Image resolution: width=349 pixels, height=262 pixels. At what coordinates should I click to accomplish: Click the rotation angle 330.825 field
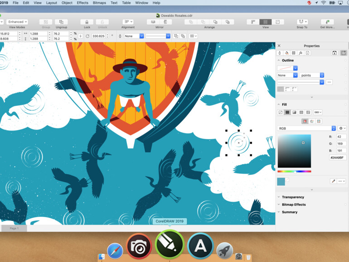click(x=99, y=36)
